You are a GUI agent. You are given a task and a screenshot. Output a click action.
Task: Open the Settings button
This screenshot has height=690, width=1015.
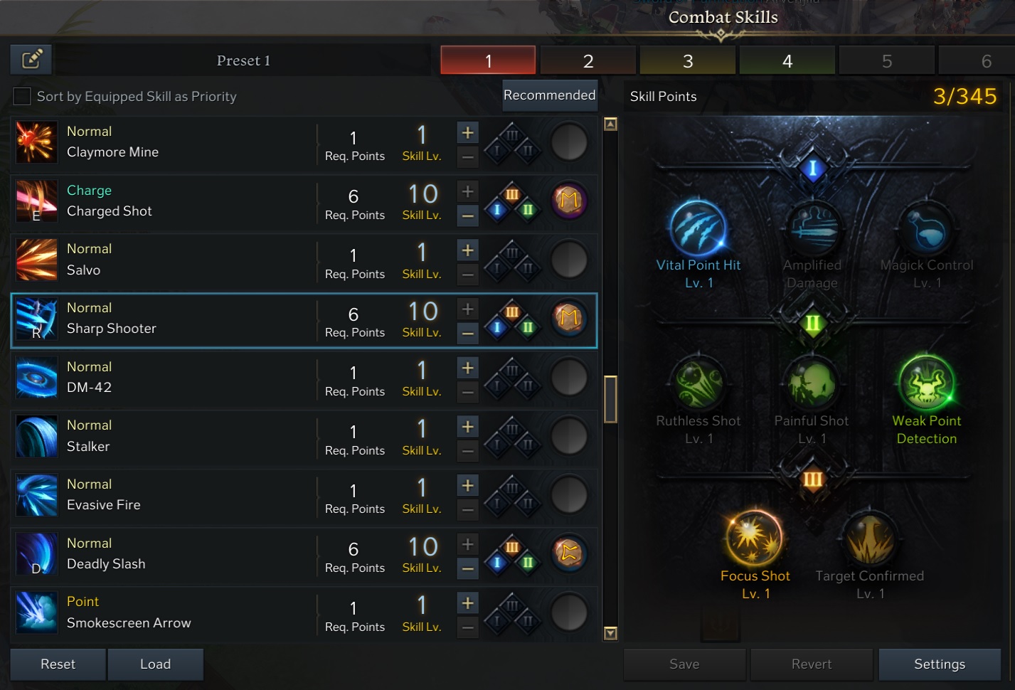coord(940,664)
